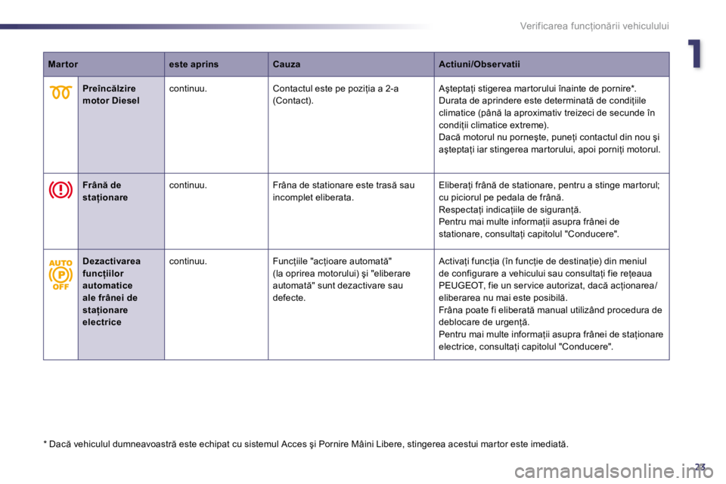Viewport: 726px width, 484px height.
Task: Click 'deblocare de urgență.' line
Action: click(484, 322)
